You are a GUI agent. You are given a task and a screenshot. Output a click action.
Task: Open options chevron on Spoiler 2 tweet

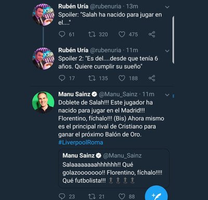point(167,51)
